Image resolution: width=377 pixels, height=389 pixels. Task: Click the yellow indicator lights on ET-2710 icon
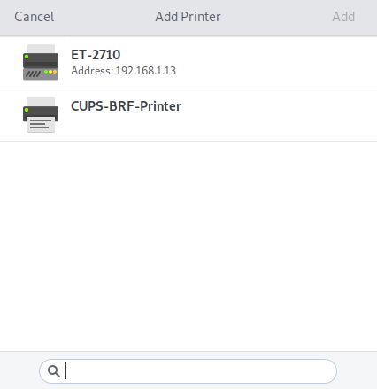coord(52,72)
